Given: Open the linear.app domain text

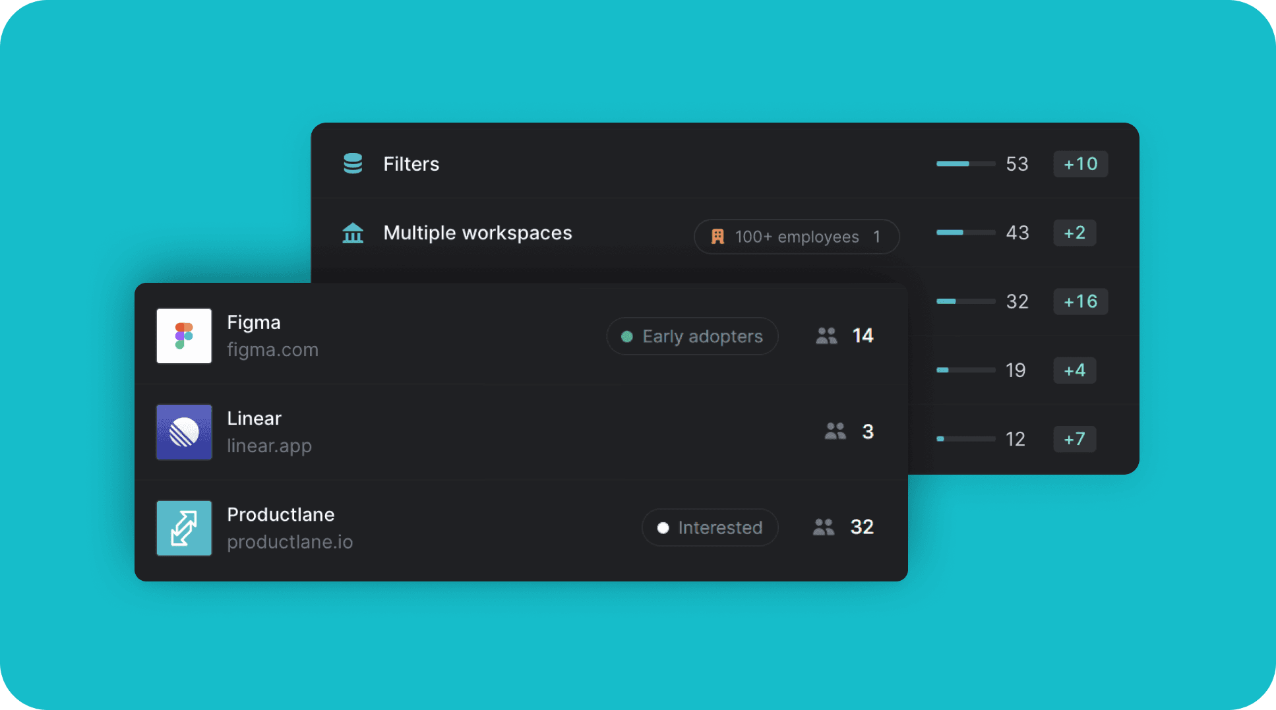Looking at the screenshot, I should [269, 446].
